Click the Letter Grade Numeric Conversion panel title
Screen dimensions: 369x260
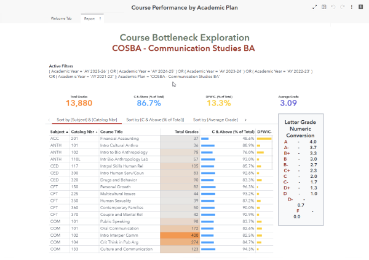[300, 129]
